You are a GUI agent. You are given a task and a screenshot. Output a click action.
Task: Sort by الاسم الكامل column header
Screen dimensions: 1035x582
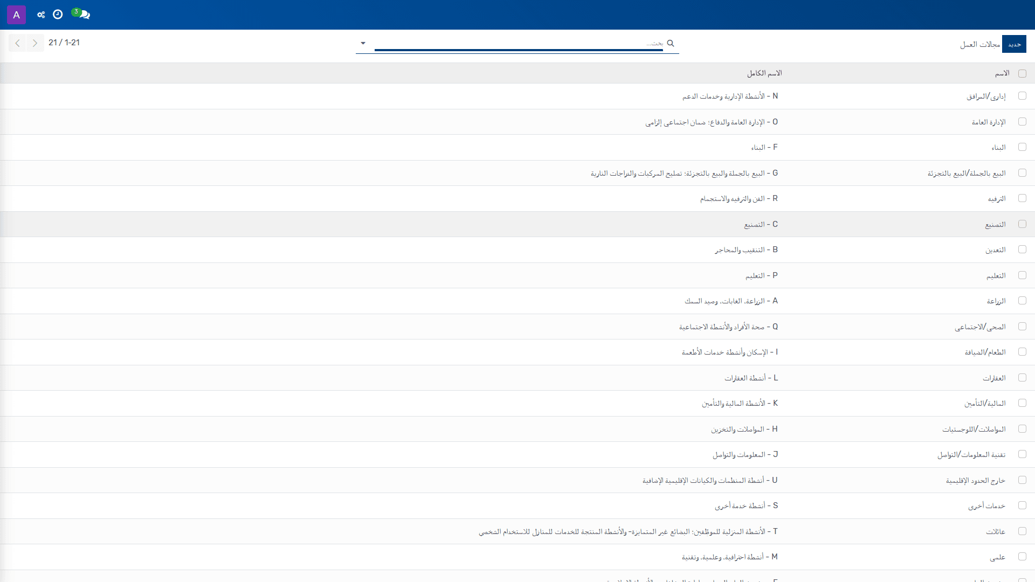pos(764,73)
